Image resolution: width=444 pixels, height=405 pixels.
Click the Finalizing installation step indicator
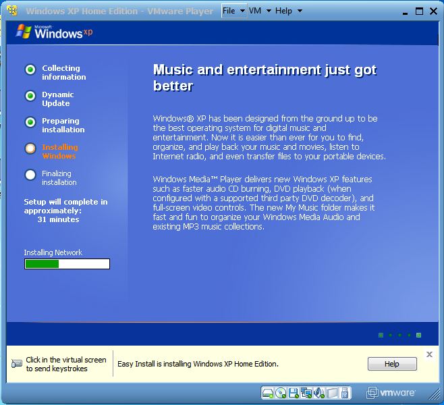[30, 175]
